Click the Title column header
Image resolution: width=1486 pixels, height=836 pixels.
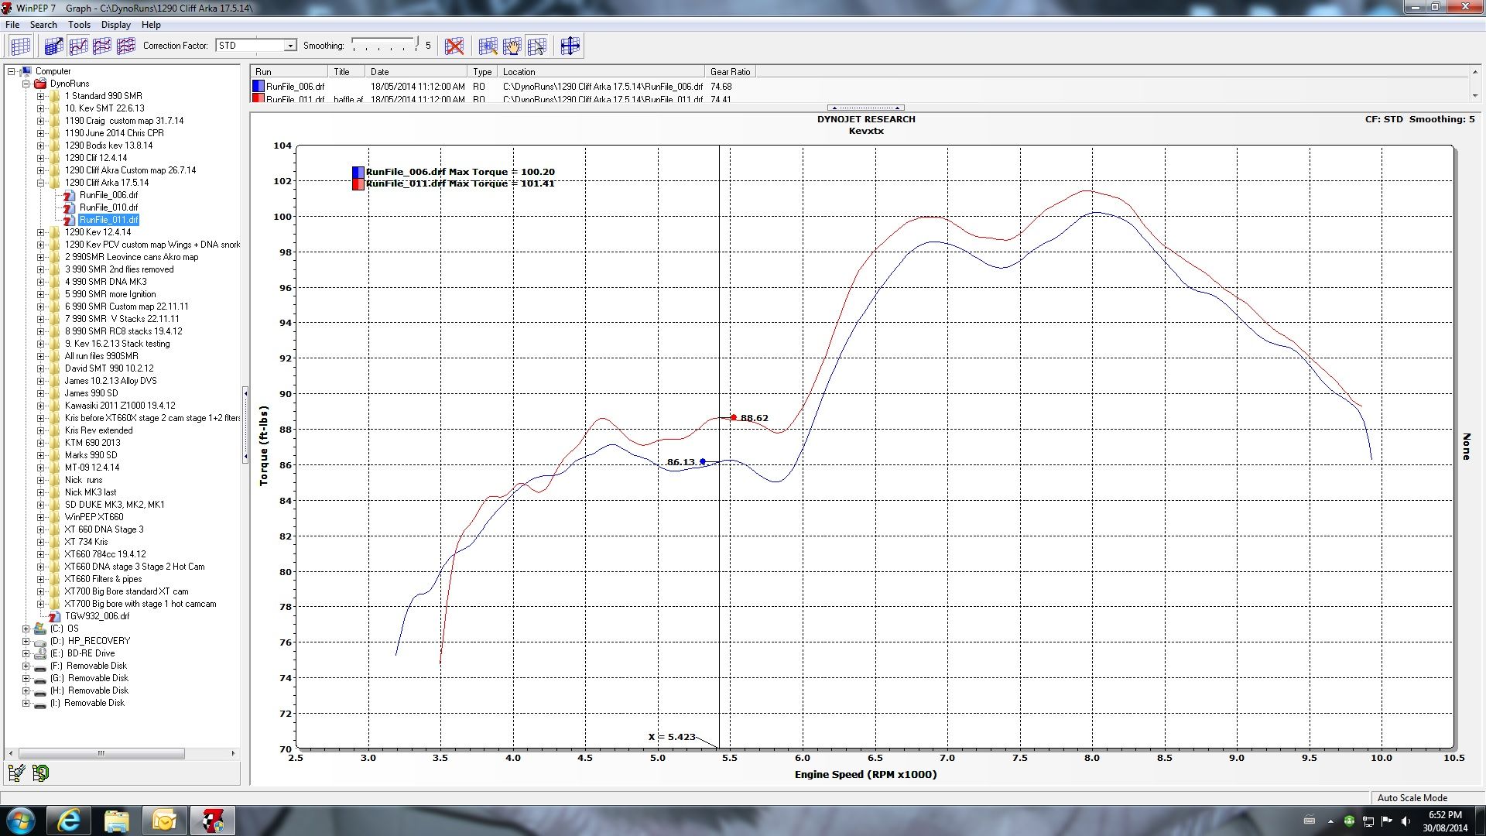tap(347, 71)
